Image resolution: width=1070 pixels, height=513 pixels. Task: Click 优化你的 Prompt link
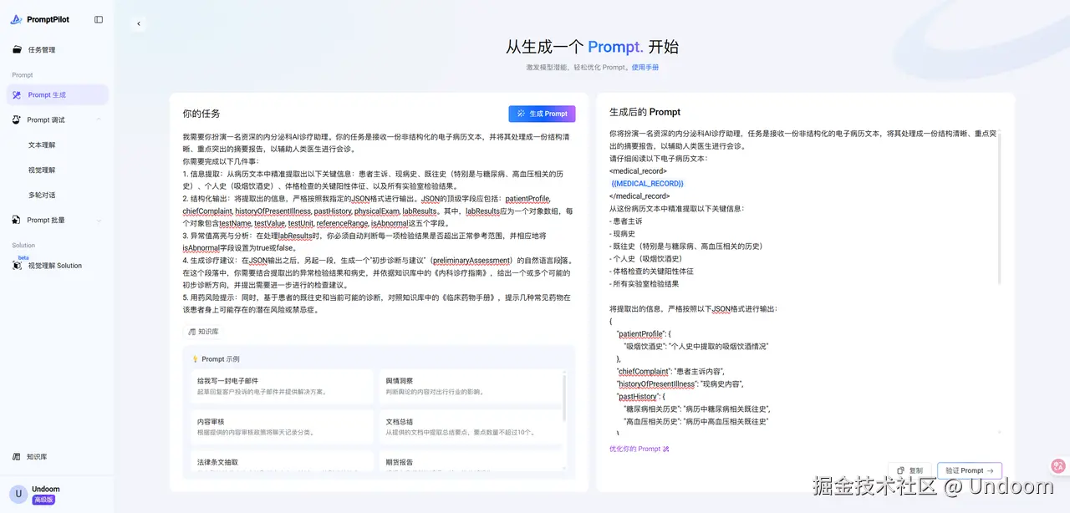[639, 449]
